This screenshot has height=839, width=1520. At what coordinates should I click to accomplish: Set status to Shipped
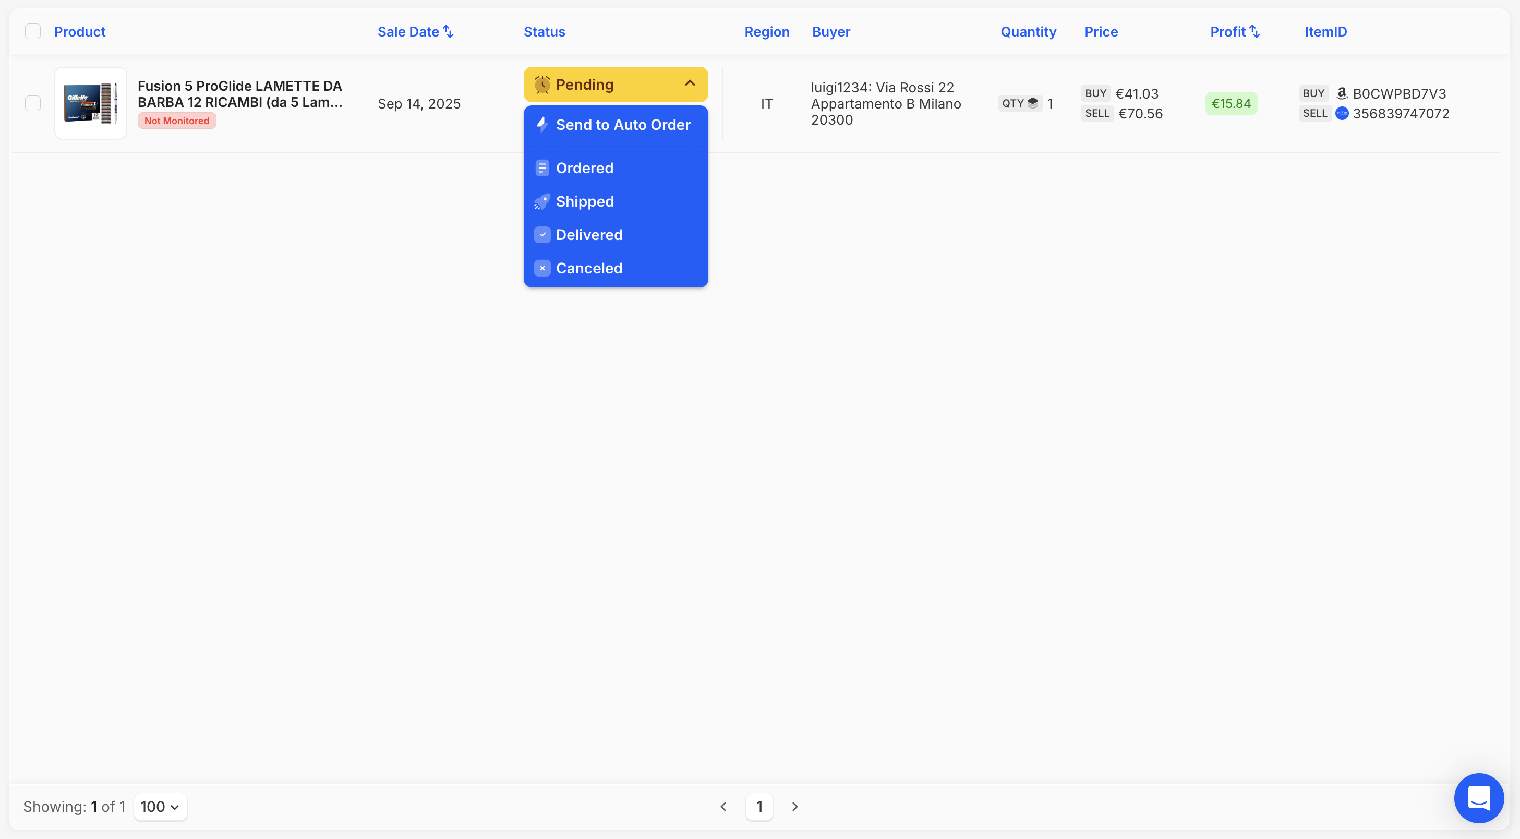pyautogui.click(x=616, y=201)
